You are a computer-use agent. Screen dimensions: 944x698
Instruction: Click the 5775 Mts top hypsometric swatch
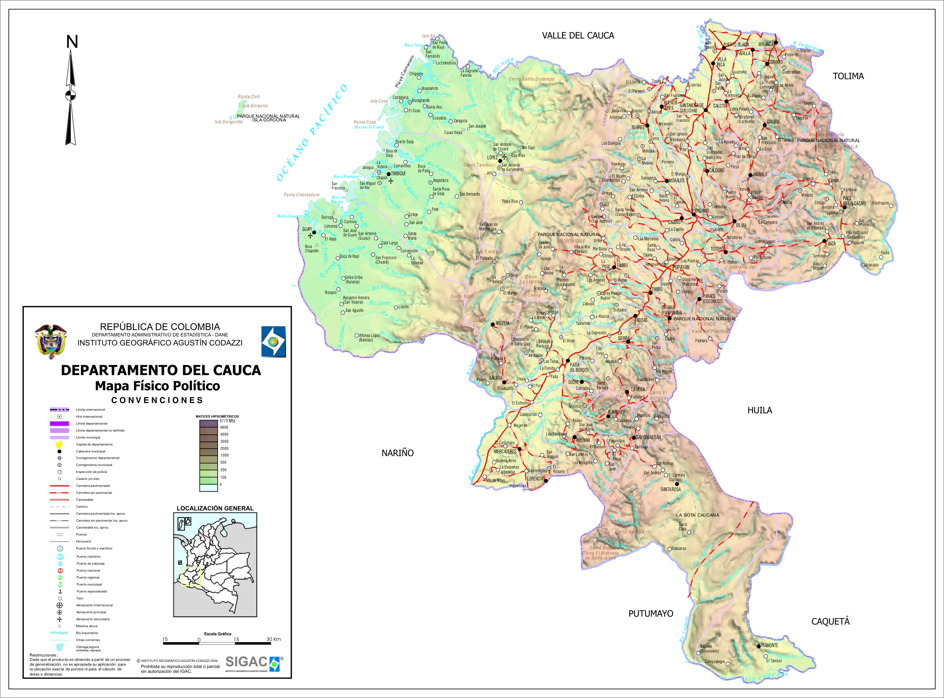coord(208,423)
